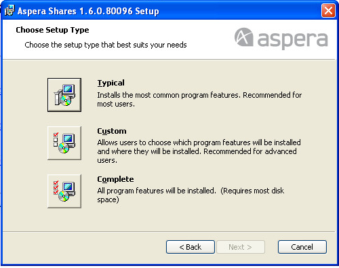Click the description about advanced users
Image resolution: width=339 pixels, height=268 pixels.
coord(199,151)
